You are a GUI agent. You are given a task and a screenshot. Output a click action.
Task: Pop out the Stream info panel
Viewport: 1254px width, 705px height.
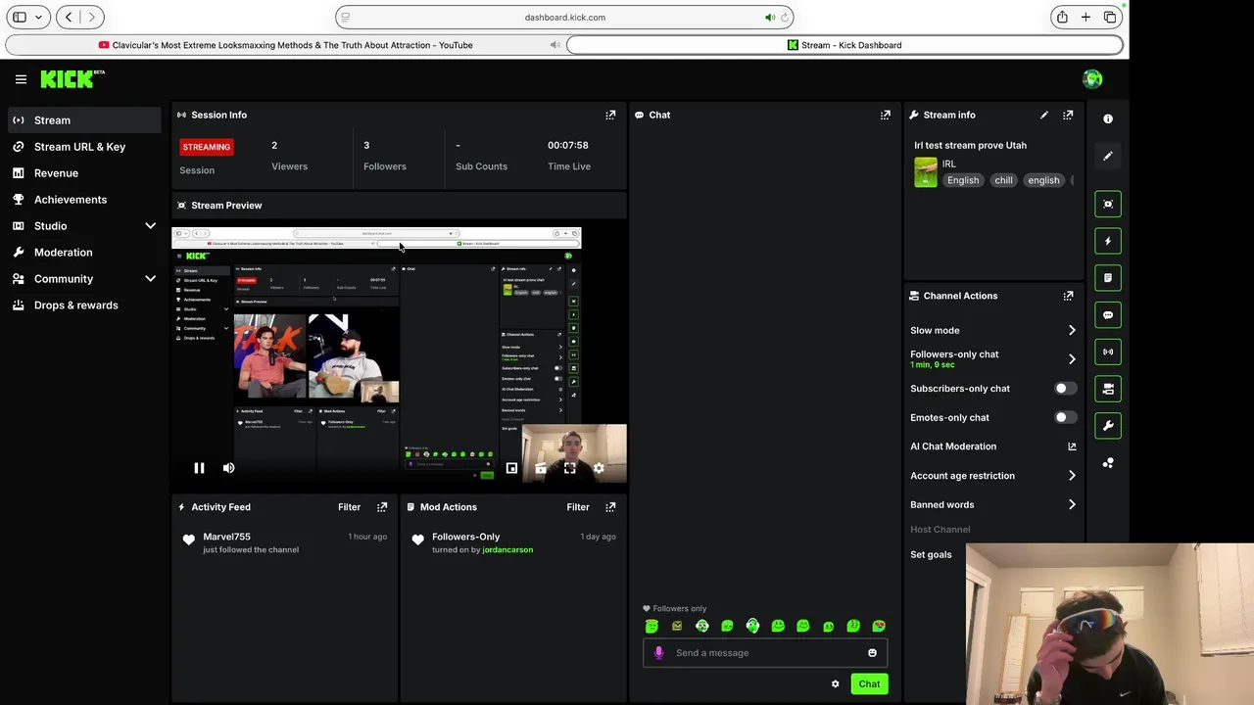coord(1068,115)
